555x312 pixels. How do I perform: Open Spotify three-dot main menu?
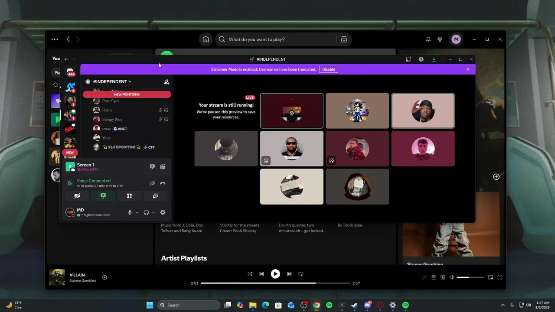(x=55, y=39)
